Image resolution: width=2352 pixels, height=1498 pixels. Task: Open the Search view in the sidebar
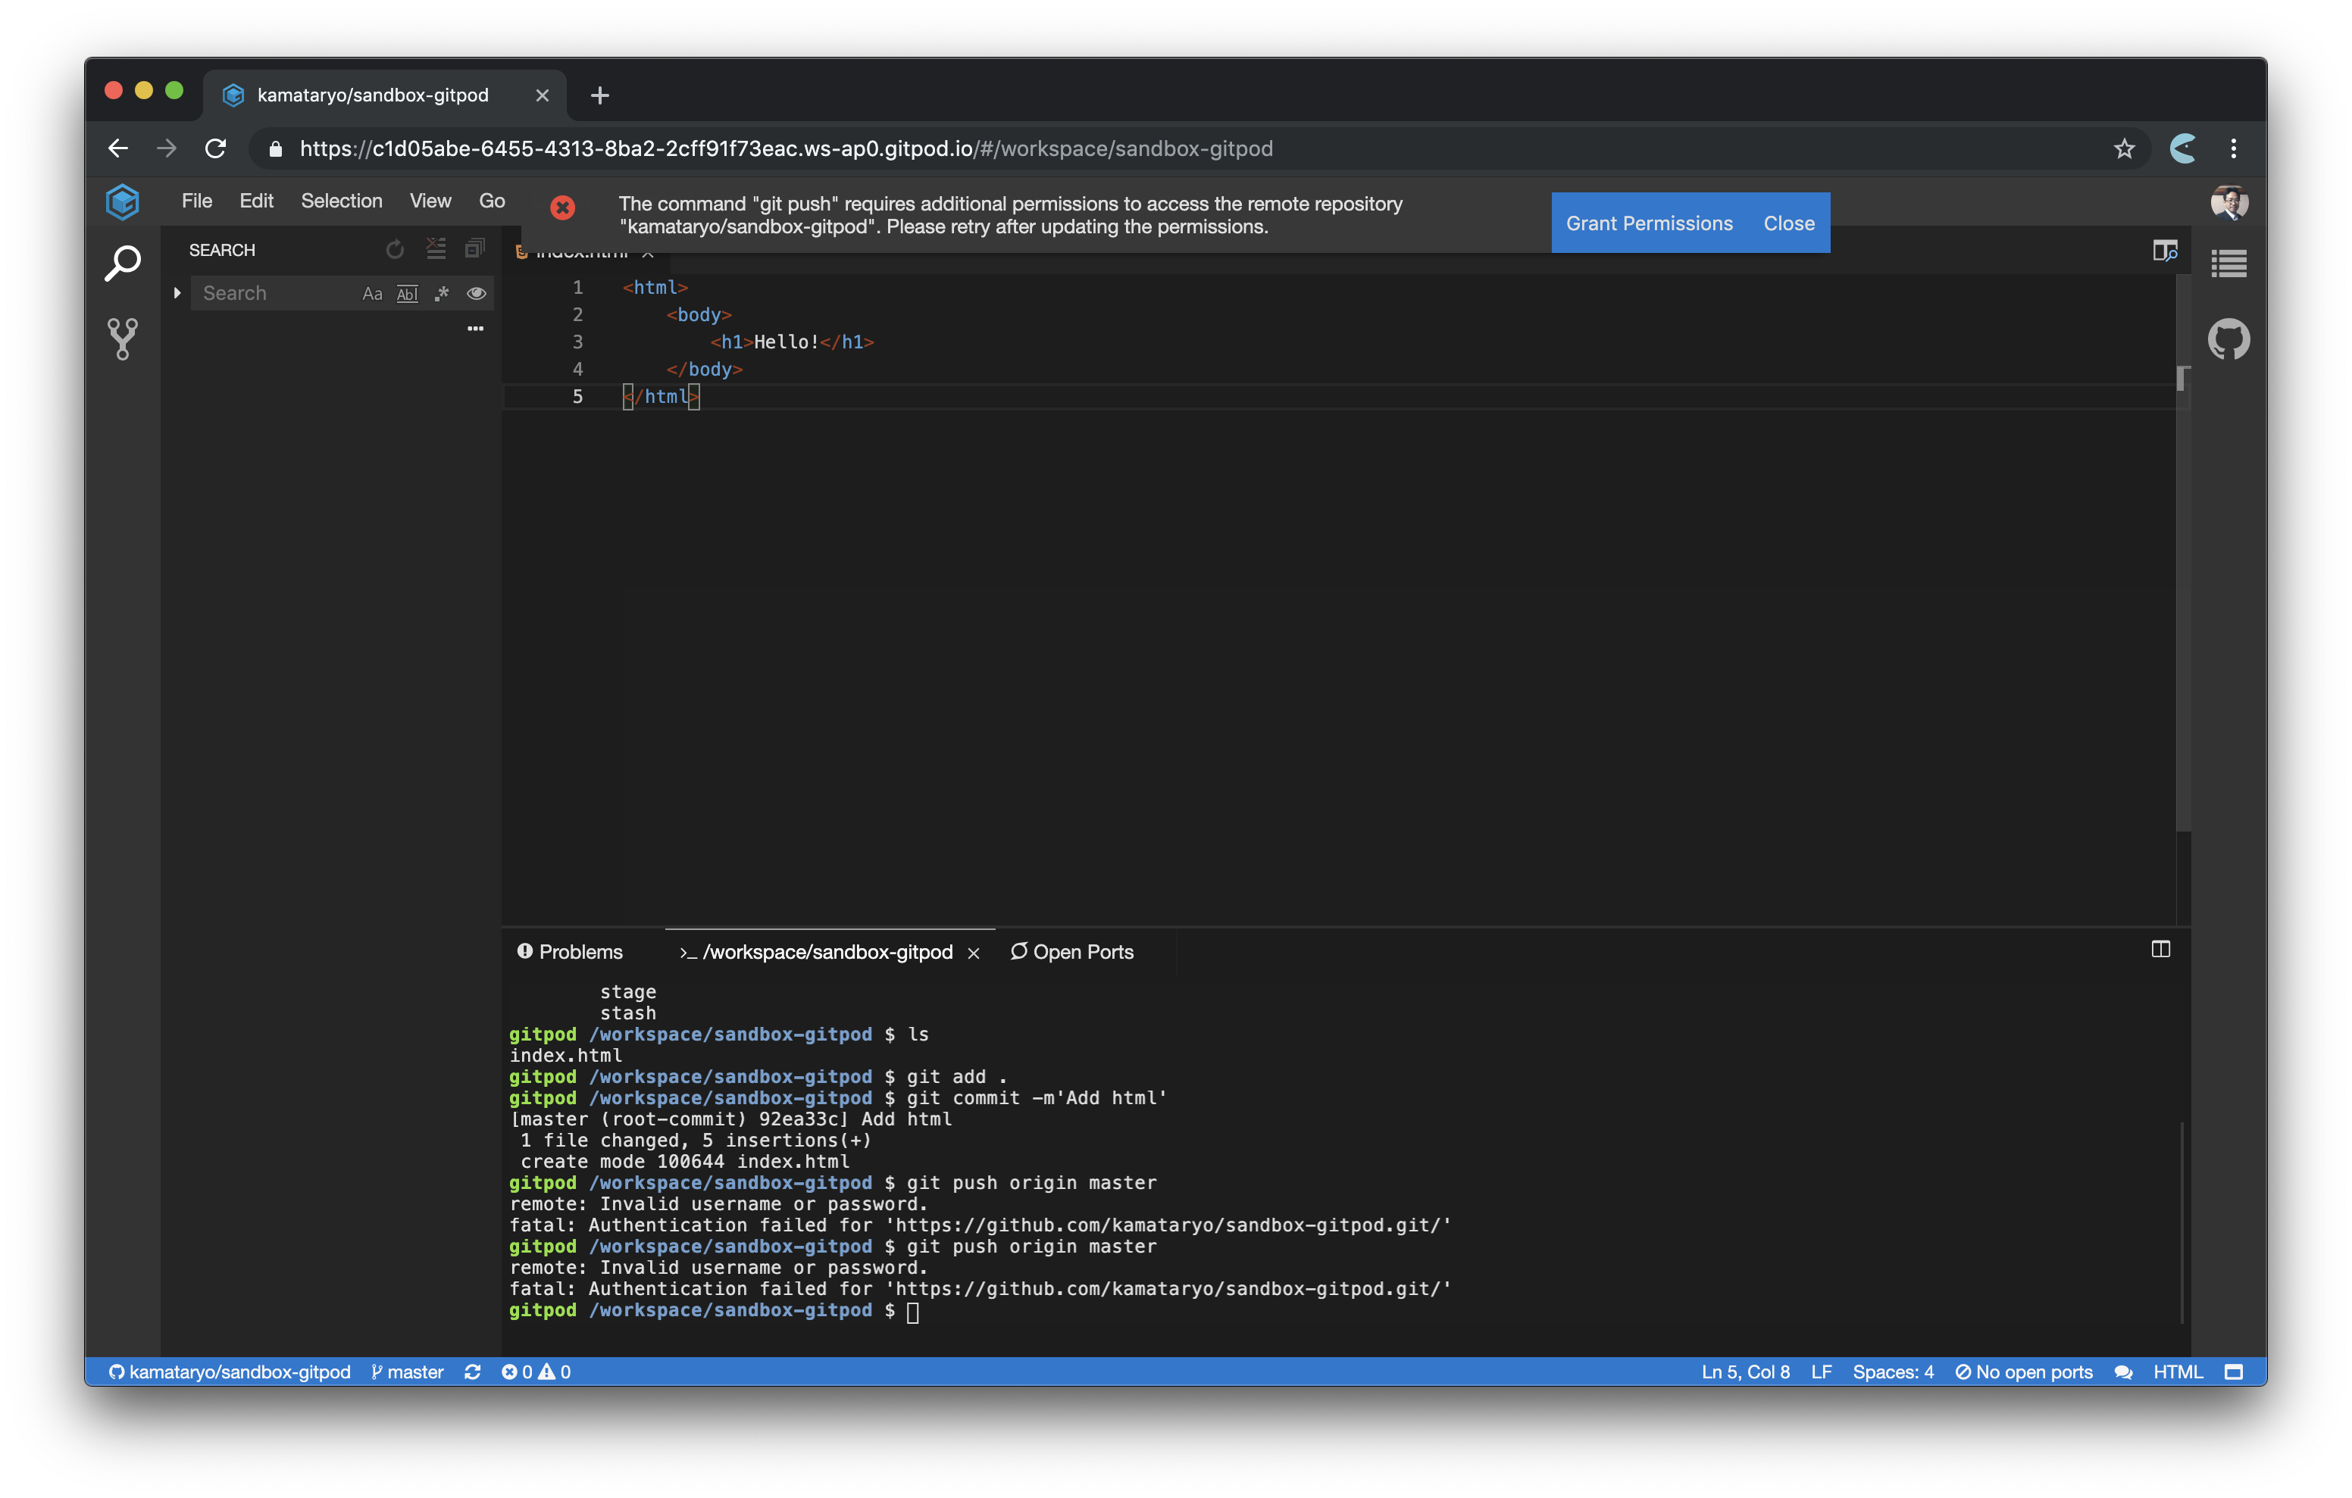[x=122, y=263]
